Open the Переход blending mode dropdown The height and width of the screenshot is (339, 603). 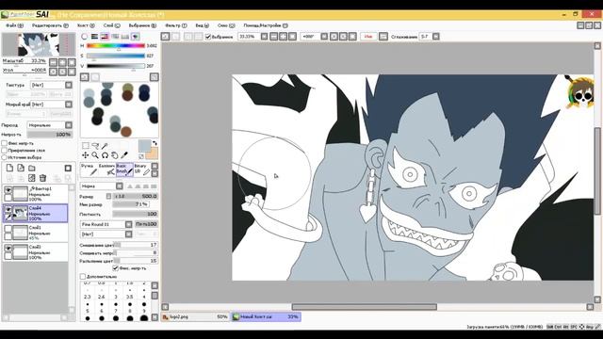click(69, 125)
